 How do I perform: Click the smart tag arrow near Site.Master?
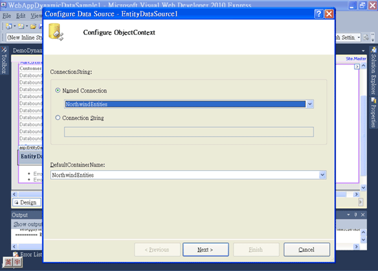(x=357, y=67)
